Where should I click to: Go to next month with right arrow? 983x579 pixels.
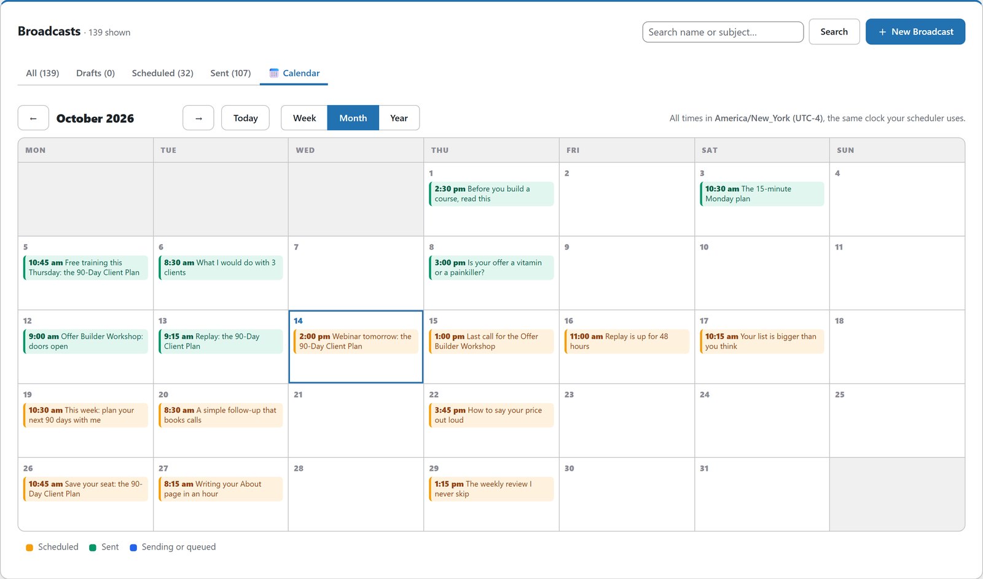pos(198,118)
